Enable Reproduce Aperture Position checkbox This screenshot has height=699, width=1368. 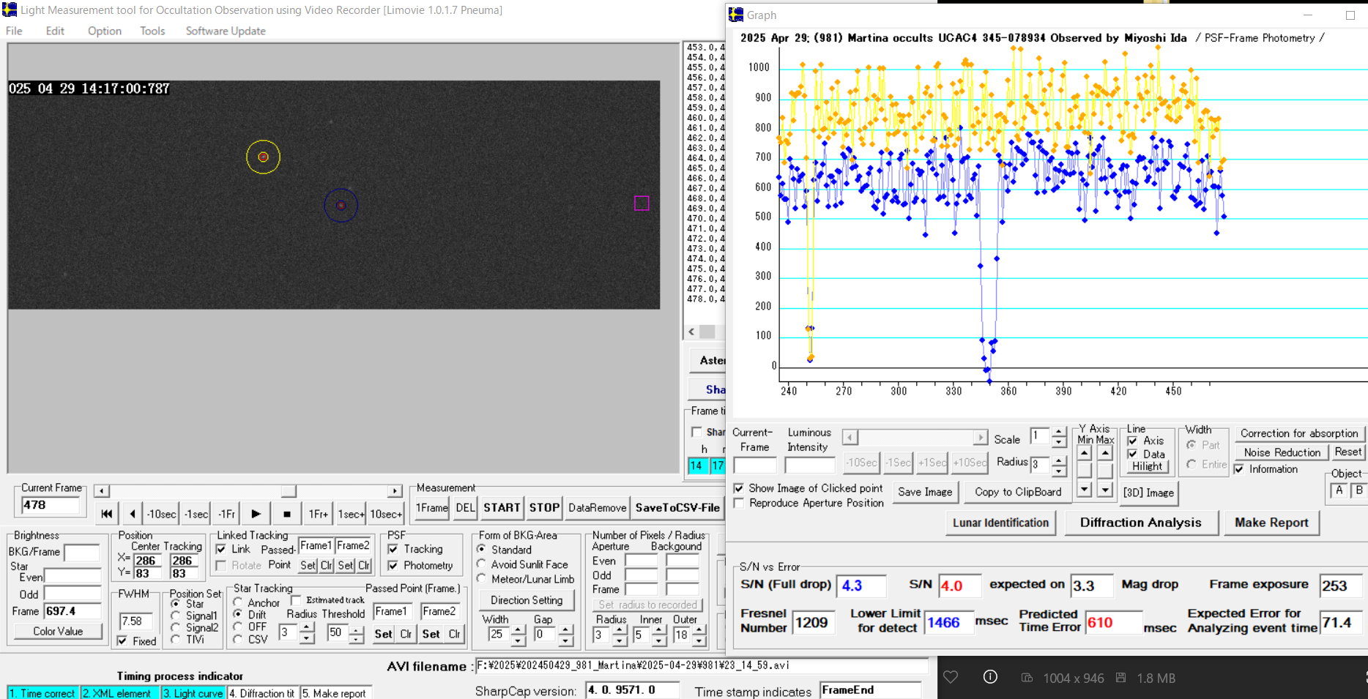click(739, 504)
